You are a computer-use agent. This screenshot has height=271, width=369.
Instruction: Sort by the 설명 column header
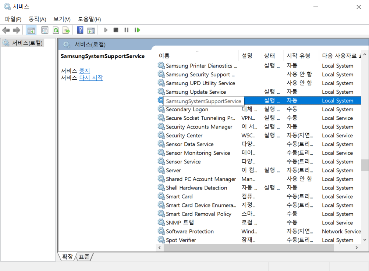[x=250, y=56]
